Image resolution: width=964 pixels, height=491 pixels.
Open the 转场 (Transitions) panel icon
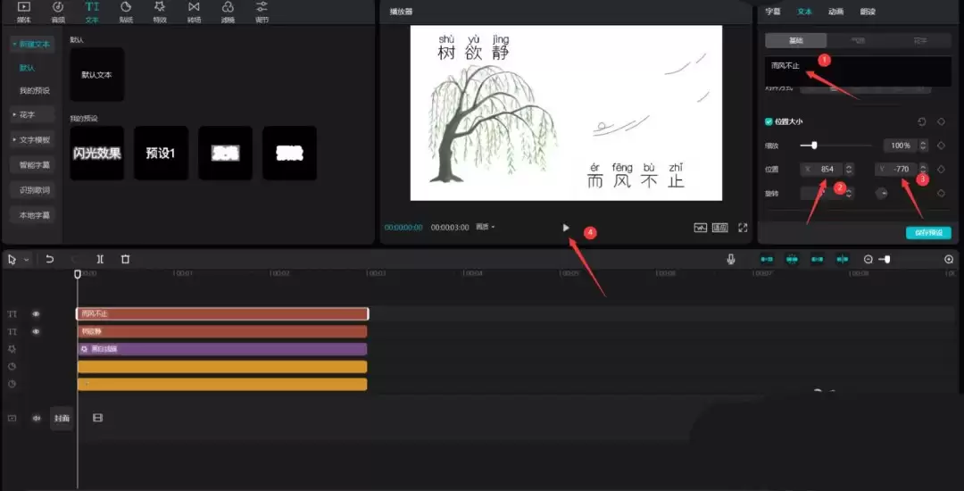(194, 10)
